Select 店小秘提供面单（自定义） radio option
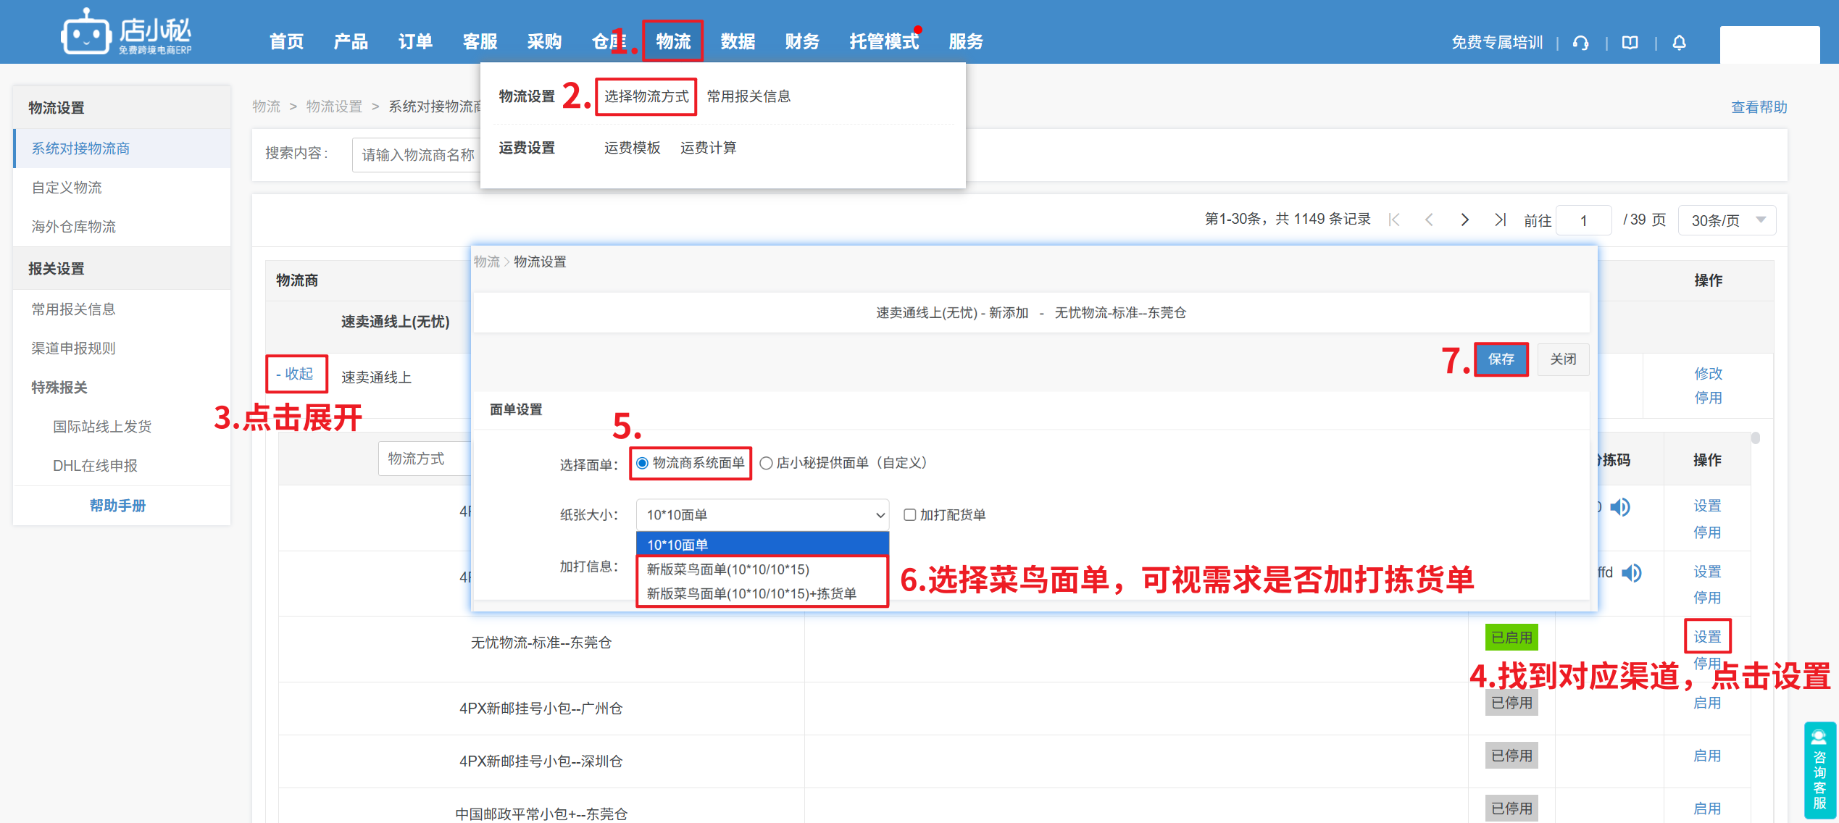 pos(766,463)
